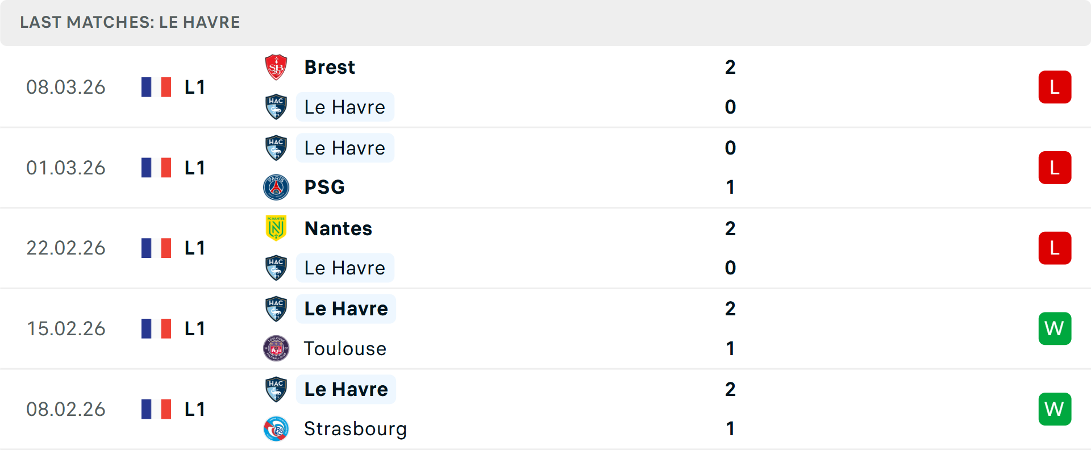Click the Toulouse club badge
Image resolution: width=1091 pixels, height=450 pixels.
click(276, 348)
